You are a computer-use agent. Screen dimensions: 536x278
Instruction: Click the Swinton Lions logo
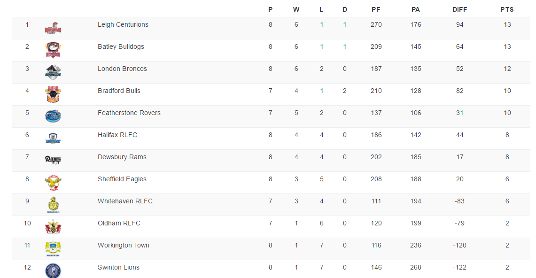[x=53, y=270]
